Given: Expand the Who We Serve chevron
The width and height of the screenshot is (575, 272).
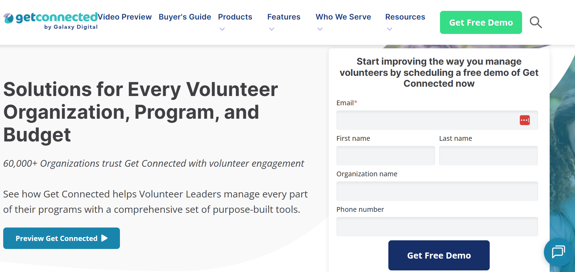Looking at the screenshot, I should coord(320,29).
